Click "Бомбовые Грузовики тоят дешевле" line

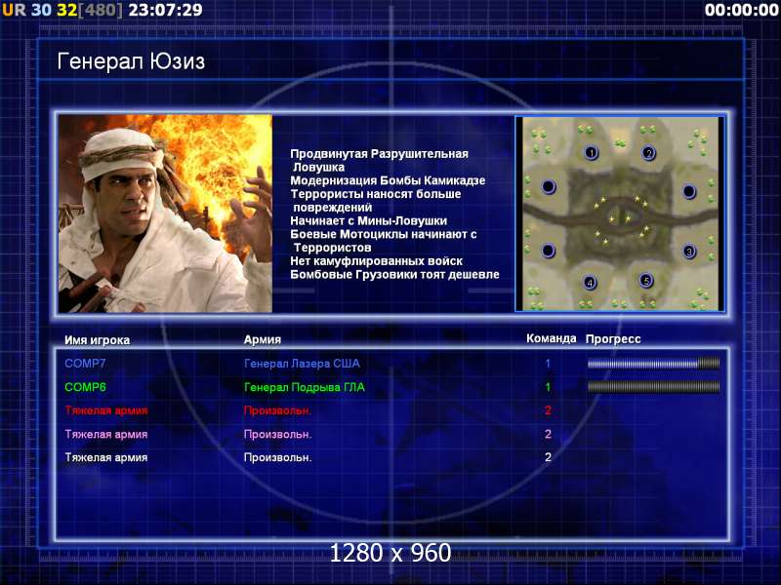tap(394, 275)
